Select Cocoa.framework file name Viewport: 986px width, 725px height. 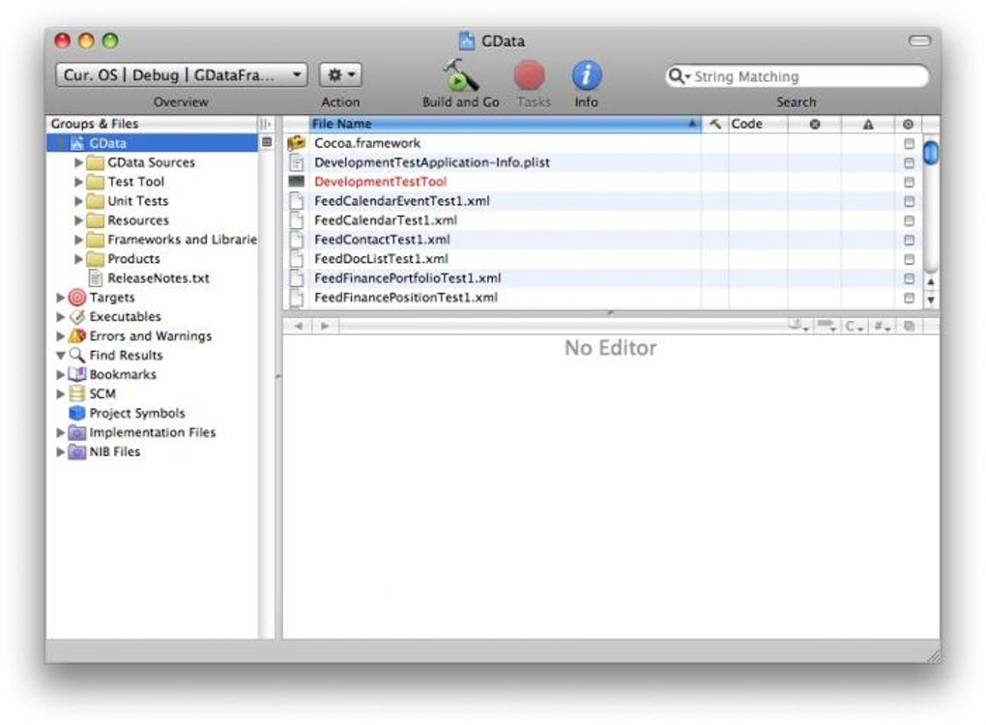(367, 143)
